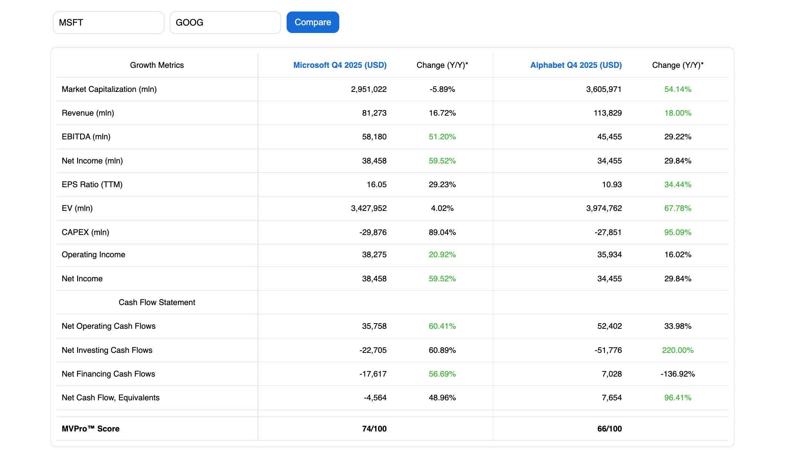Select the 4.02% EV change

coord(442,208)
